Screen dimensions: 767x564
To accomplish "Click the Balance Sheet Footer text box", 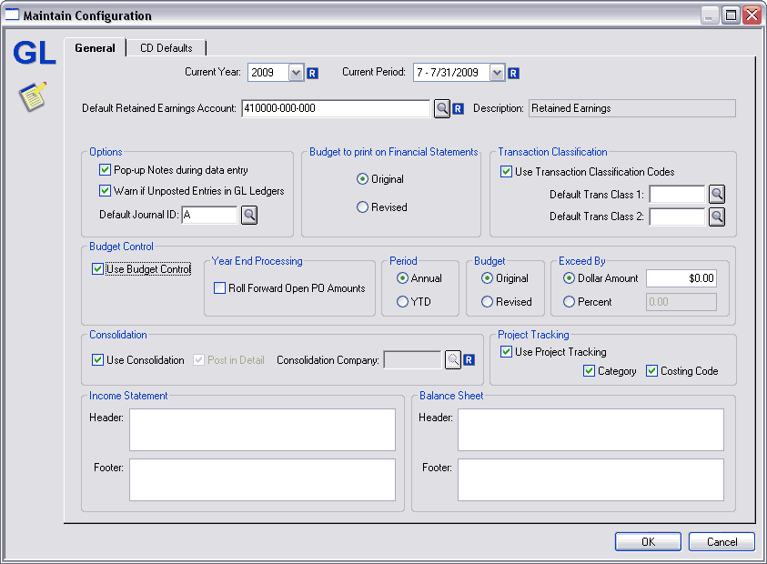I will (x=590, y=480).
